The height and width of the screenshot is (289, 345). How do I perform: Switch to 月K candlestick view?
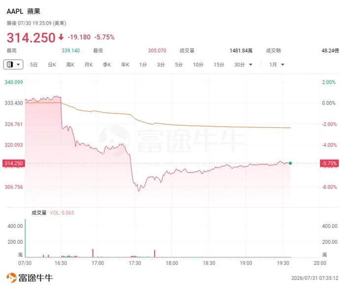coord(89,65)
